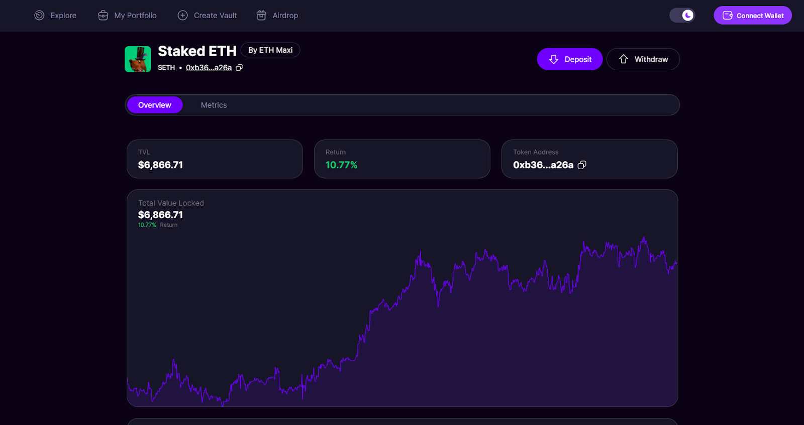
Task: Click the Connect Wallet button
Action: coord(753,16)
